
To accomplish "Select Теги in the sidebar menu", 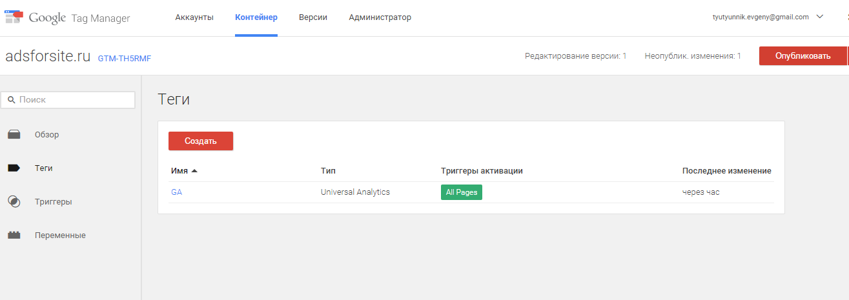I will point(44,168).
